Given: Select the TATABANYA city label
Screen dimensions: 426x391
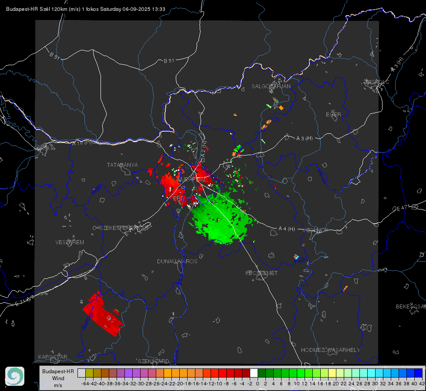Looking at the screenshot, I should 122,165.
